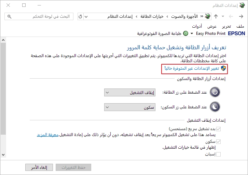Click the EPSON logo in toolbar
This screenshot has height=175, width=248.
236,33
